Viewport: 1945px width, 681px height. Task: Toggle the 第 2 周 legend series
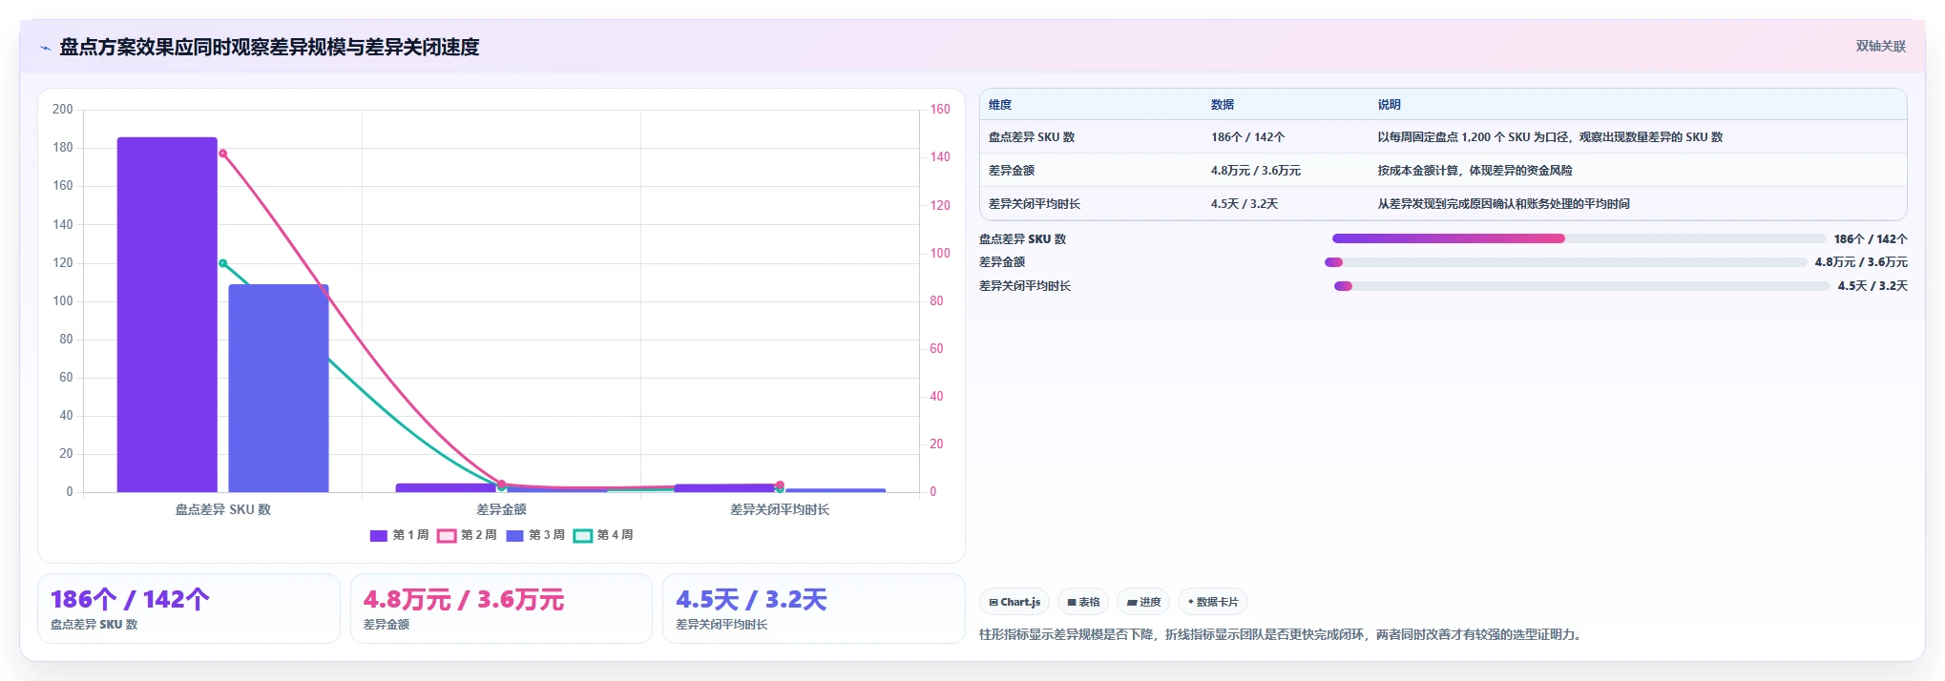click(x=467, y=535)
